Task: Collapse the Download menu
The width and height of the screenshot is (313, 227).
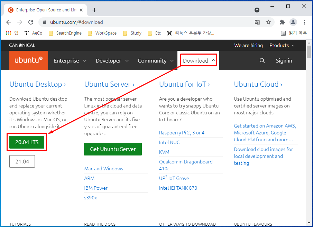Action: 199,60
